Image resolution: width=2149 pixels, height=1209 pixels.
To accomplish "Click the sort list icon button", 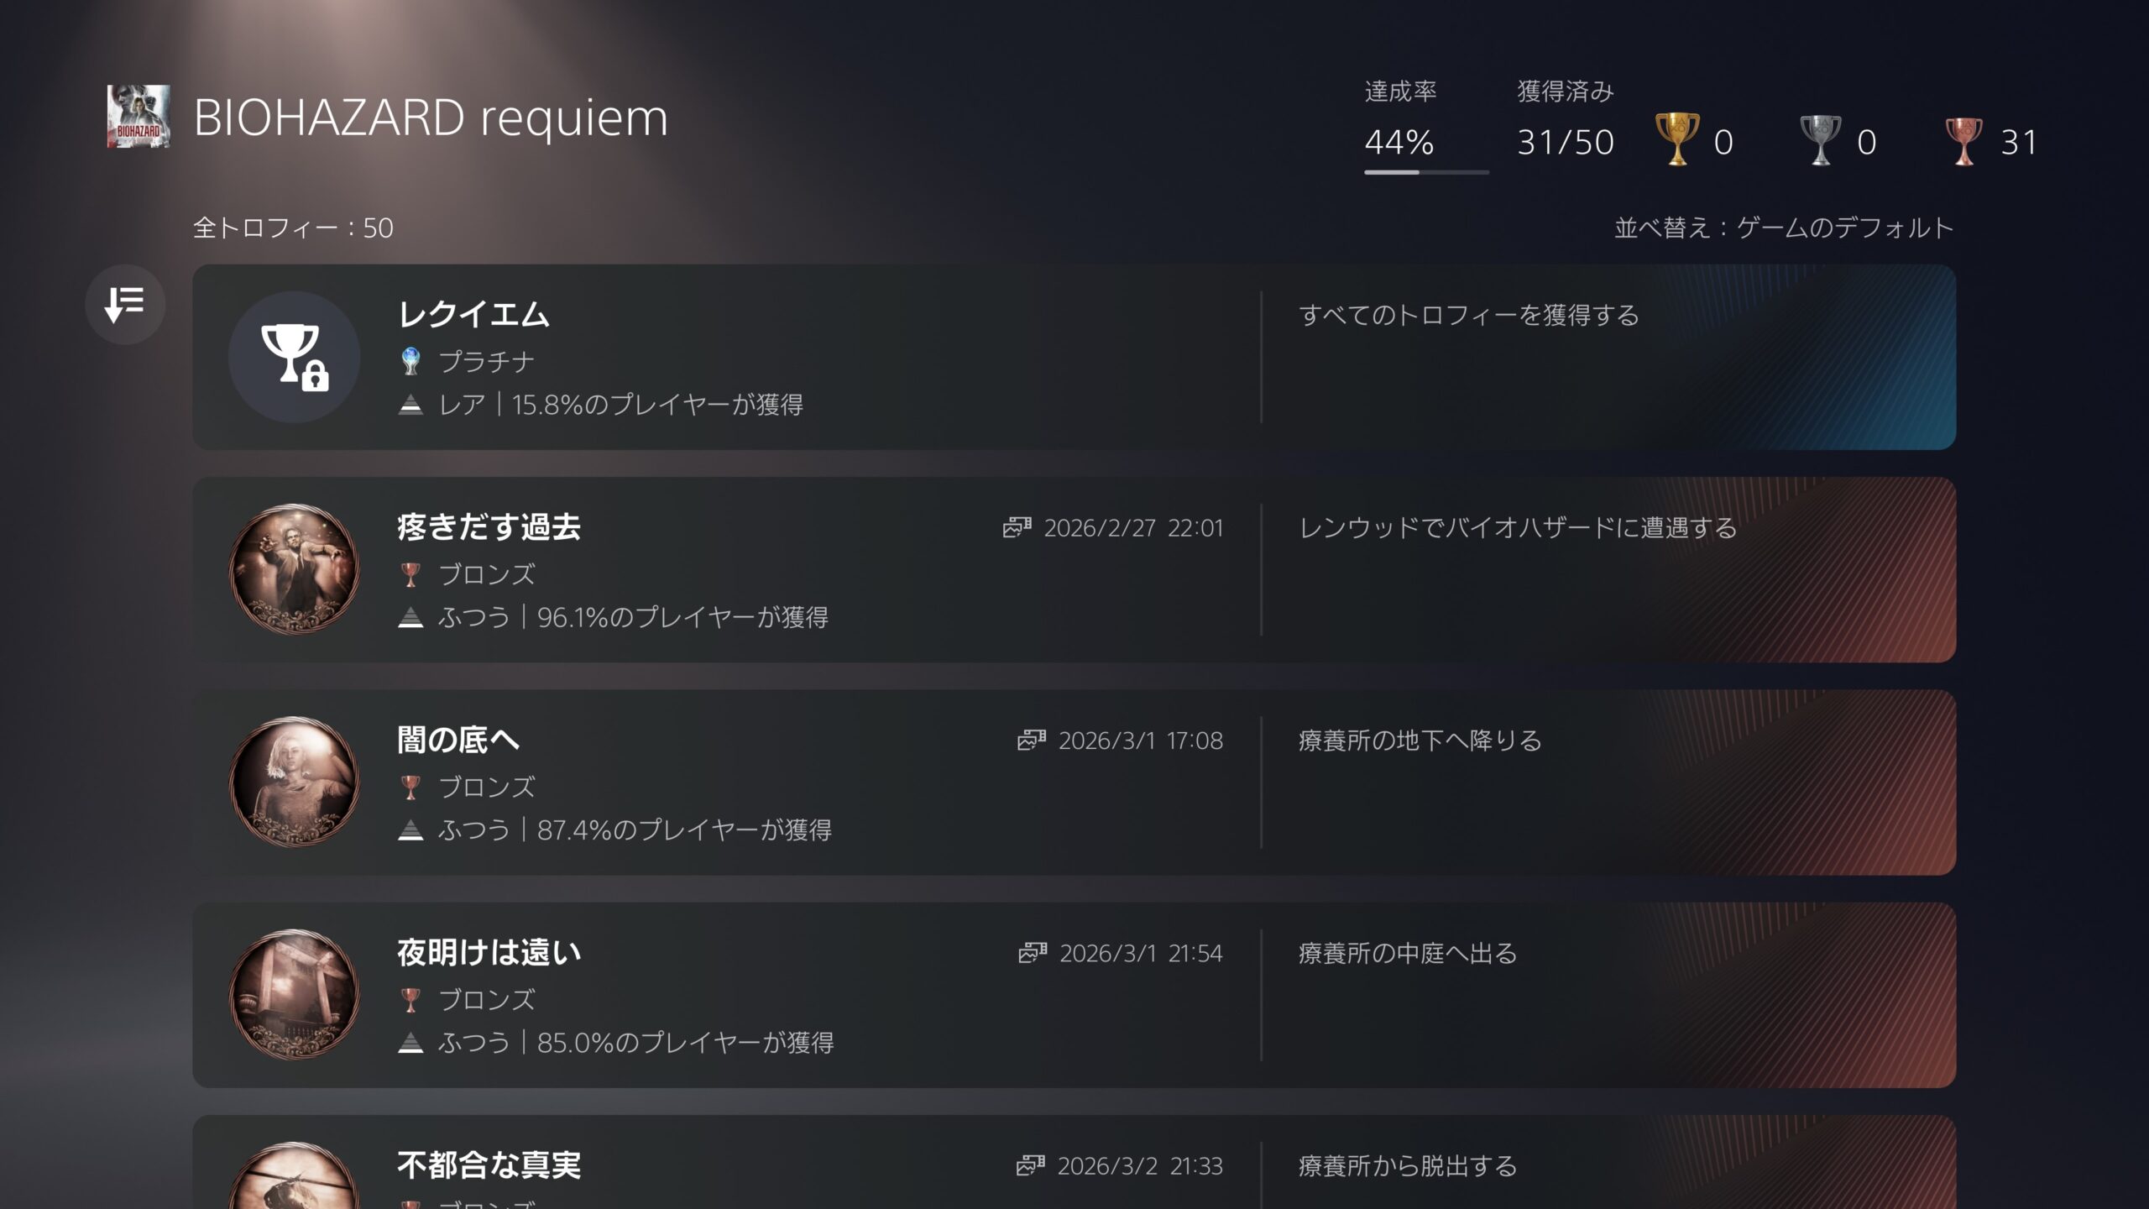I will click(x=125, y=304).
